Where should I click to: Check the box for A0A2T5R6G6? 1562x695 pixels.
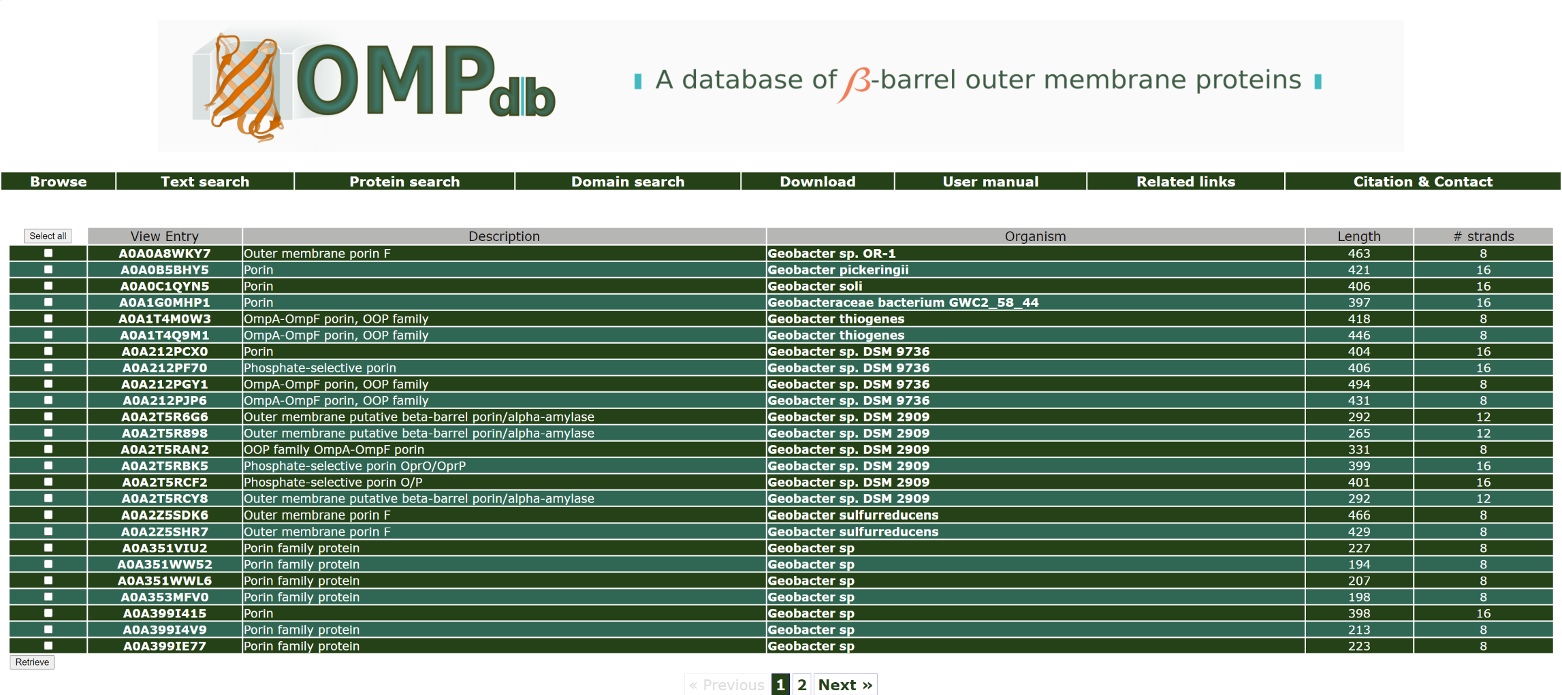coord(48,417)
